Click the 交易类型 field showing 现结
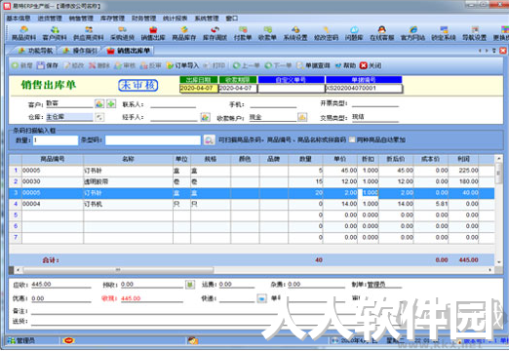509x351 pixels. point(375,117)
